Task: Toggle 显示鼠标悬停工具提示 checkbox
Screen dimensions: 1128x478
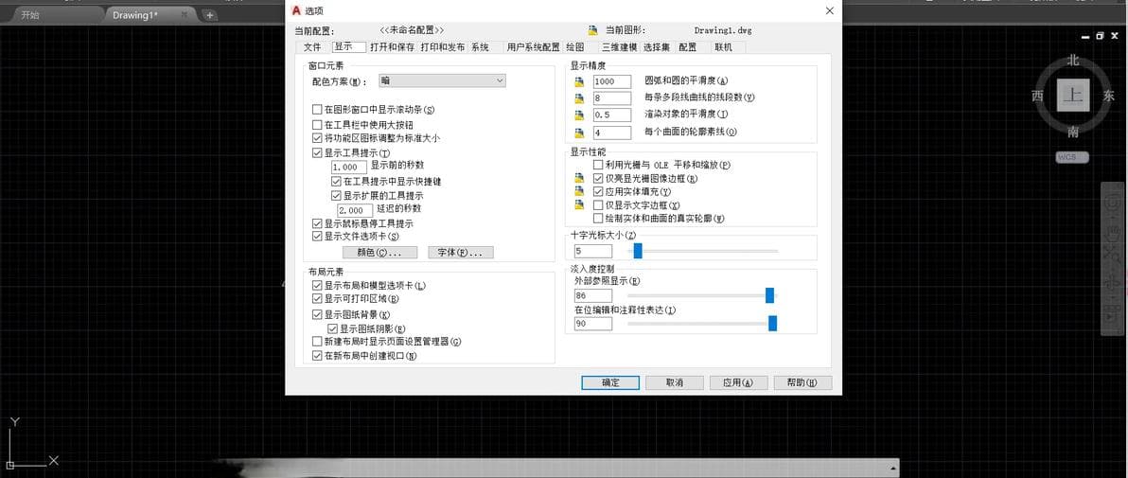Action: 317,224
